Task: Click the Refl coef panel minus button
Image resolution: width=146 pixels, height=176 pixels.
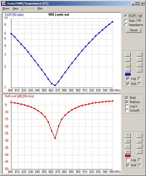Action: click(128, 146)
